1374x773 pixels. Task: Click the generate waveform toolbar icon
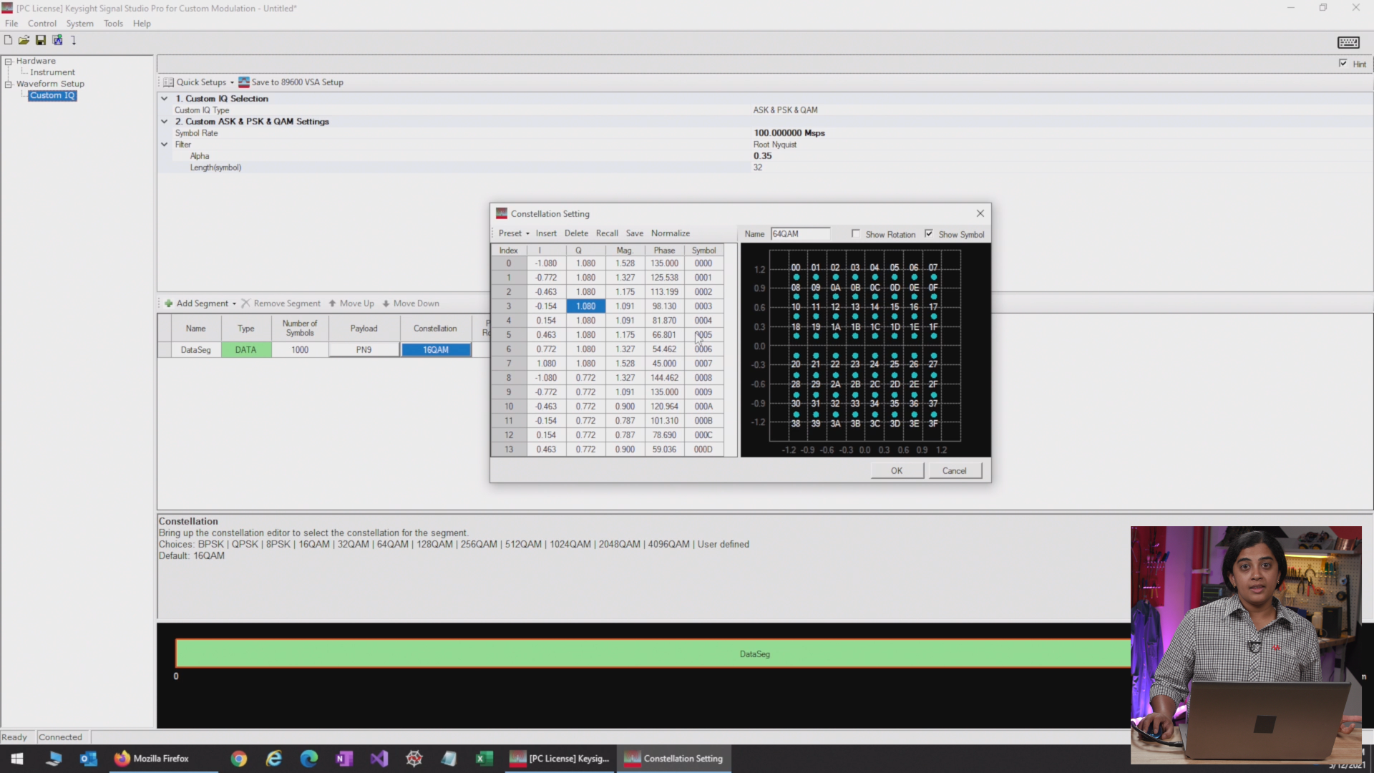point(57,40)
